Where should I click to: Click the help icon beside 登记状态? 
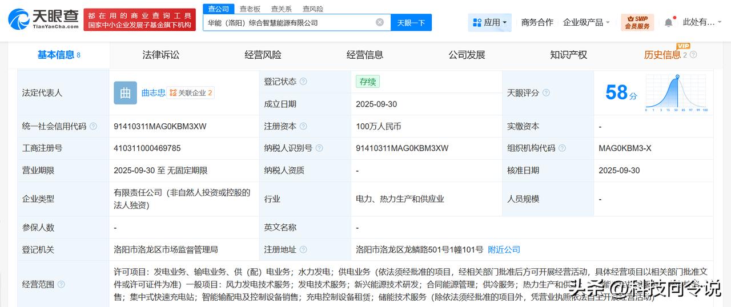pos(303,82)
